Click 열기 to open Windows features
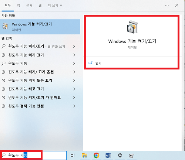Screen dimensions: 185x160 (98, 63)
